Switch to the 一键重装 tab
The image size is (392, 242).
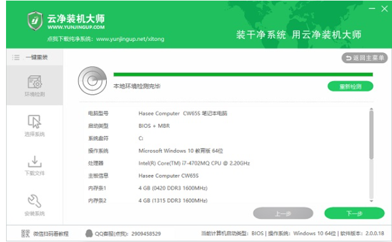[x=35, y=57]
